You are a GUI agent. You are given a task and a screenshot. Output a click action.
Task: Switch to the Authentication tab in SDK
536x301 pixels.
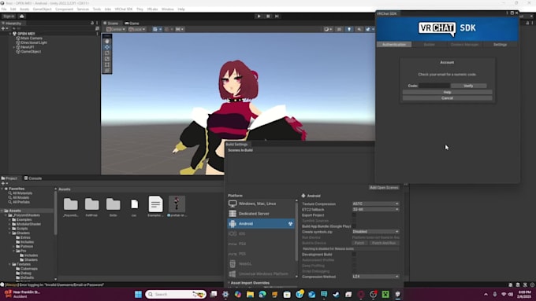[394, 45]
